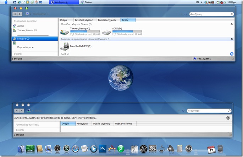Refresh the Network window address bar

coord(183,111)
